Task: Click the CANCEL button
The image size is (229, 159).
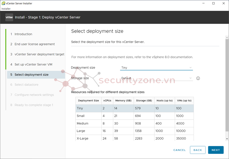Action: (x=179, y=150)
